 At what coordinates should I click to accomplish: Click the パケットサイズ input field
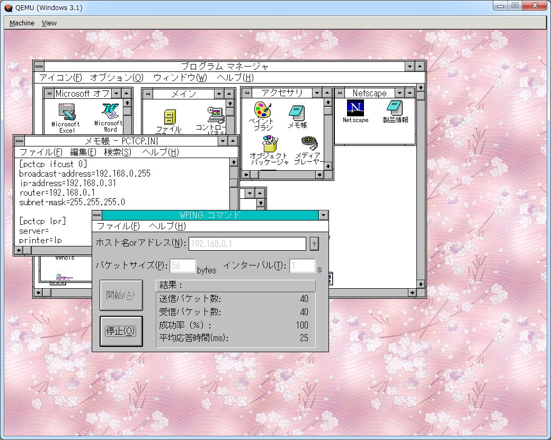(x=183, y=265)
